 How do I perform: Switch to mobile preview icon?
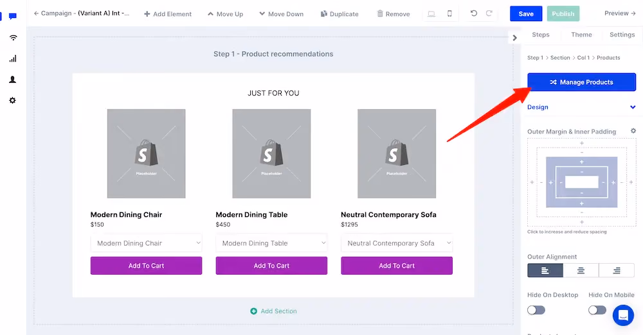coord(449,13)
